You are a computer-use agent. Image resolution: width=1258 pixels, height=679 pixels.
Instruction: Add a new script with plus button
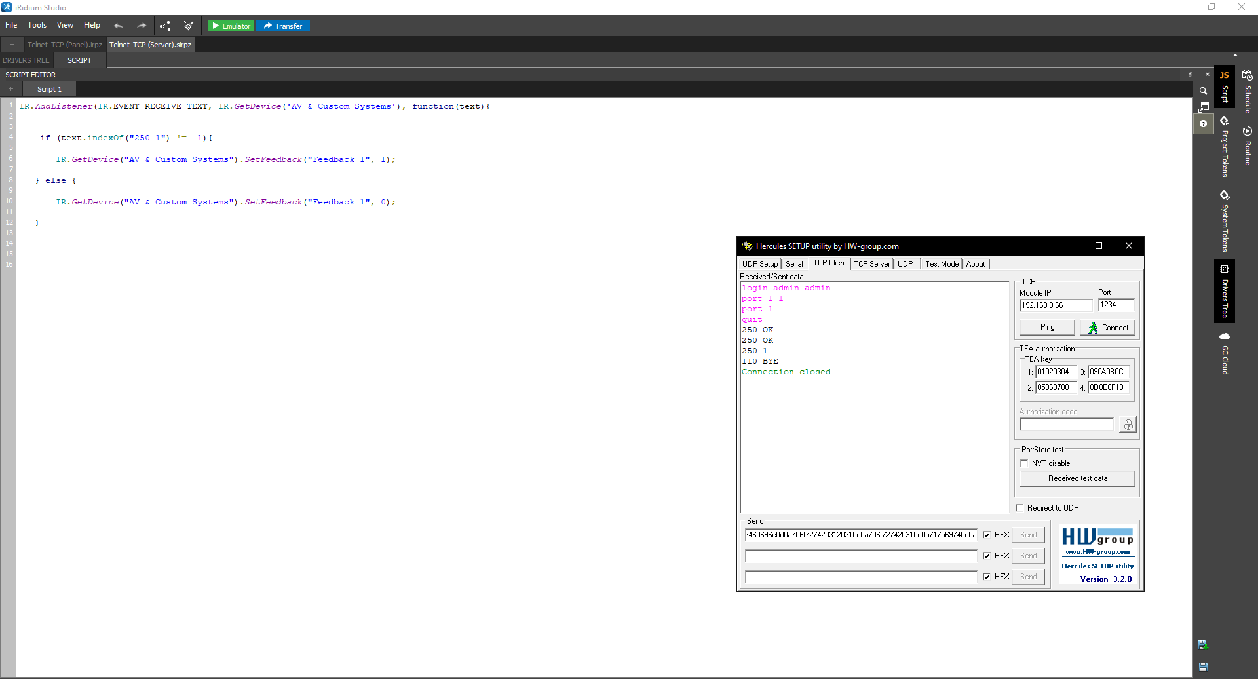click(x=10, y=89)
